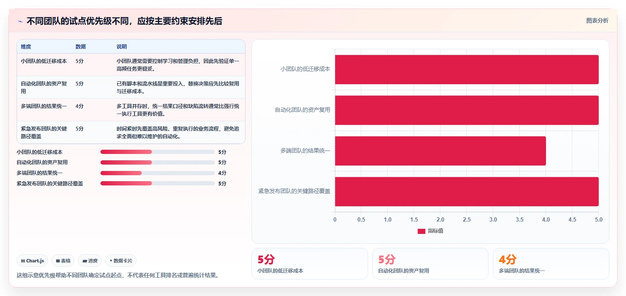Select the Chart.js tag chip
The width and height of the screenshot is (626, 296).
[32, 261]
